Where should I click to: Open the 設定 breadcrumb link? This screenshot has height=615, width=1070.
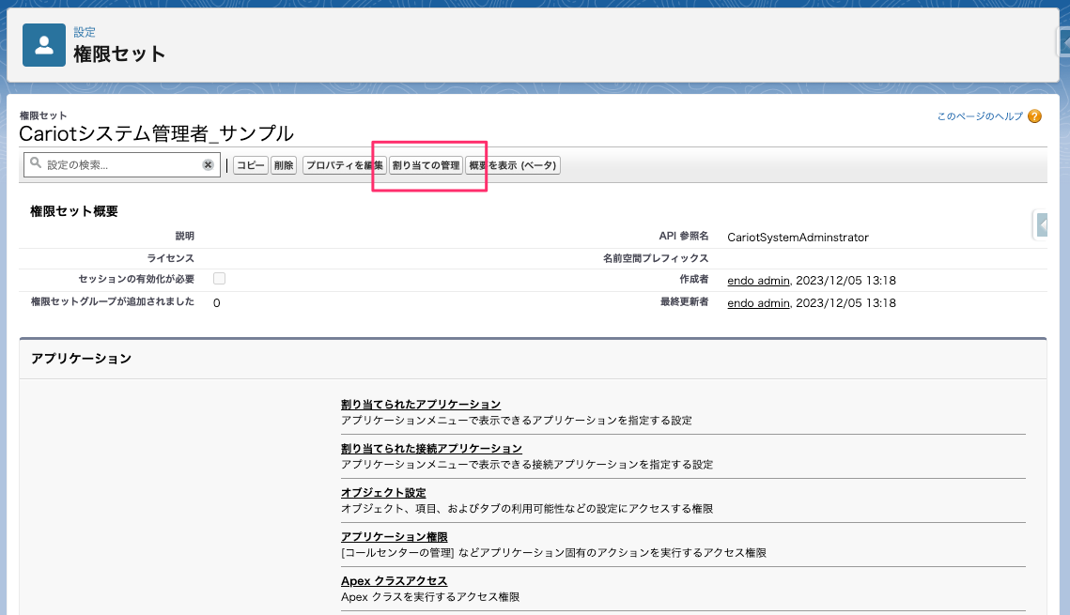85,32
